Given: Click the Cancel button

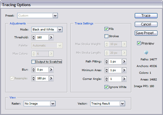Looking at the screenshot, I should coord(146,24).
